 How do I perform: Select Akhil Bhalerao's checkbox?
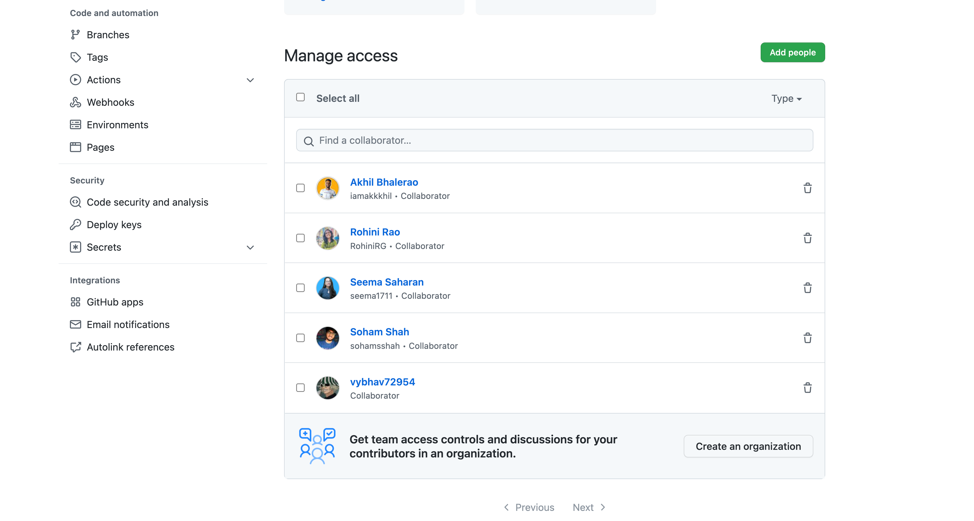pyautogui.click(x=300, y=188)
